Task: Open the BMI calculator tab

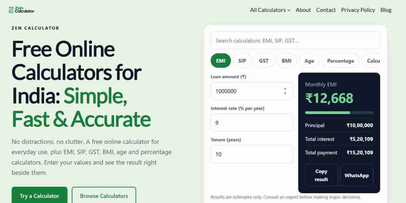Action: tap(287, 61)
